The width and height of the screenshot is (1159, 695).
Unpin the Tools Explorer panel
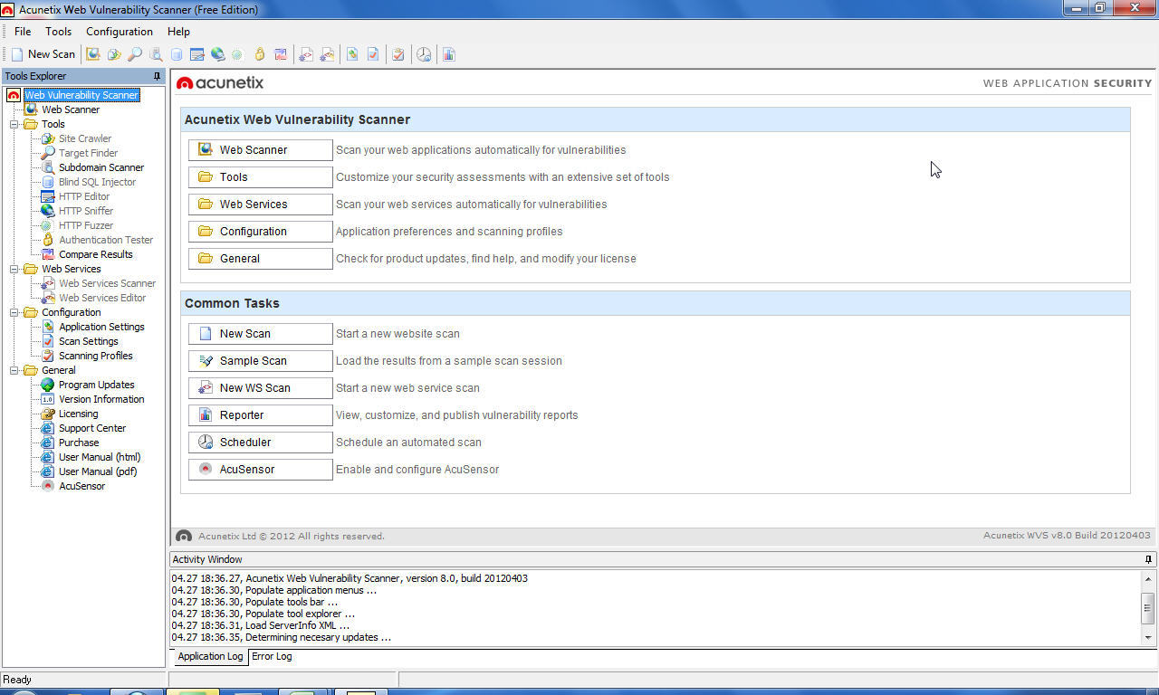tap(156, 76)
